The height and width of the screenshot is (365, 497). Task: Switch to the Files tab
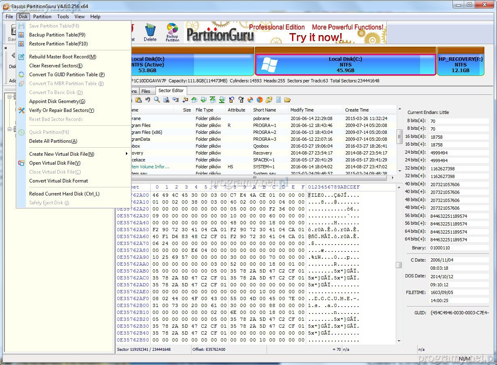click(x=146, y=91)
